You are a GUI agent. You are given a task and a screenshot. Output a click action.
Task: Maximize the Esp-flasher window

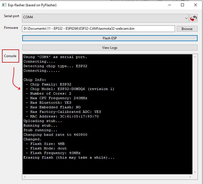[182, 5]
